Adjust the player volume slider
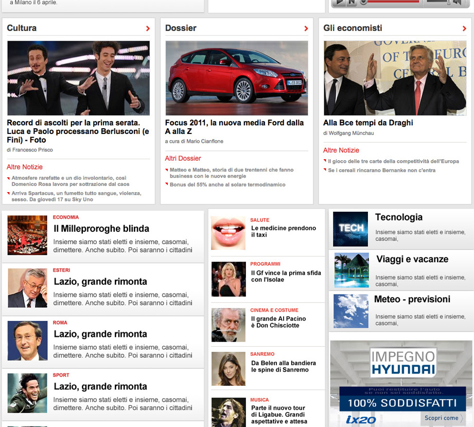 click(x=438, y=2)
